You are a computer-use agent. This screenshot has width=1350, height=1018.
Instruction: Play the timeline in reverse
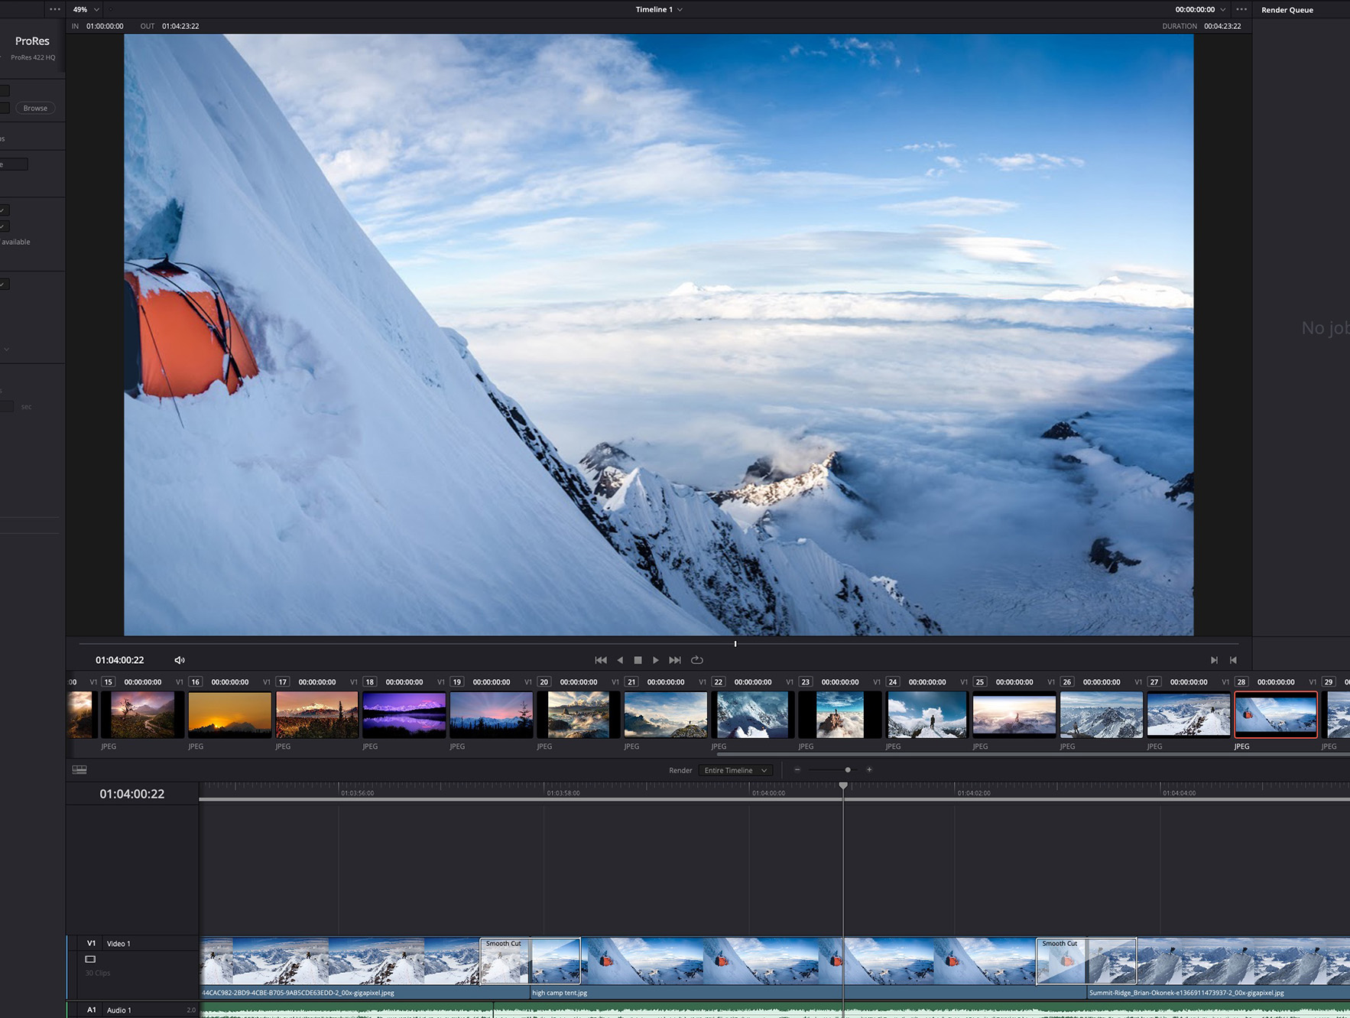pos(620,660)
